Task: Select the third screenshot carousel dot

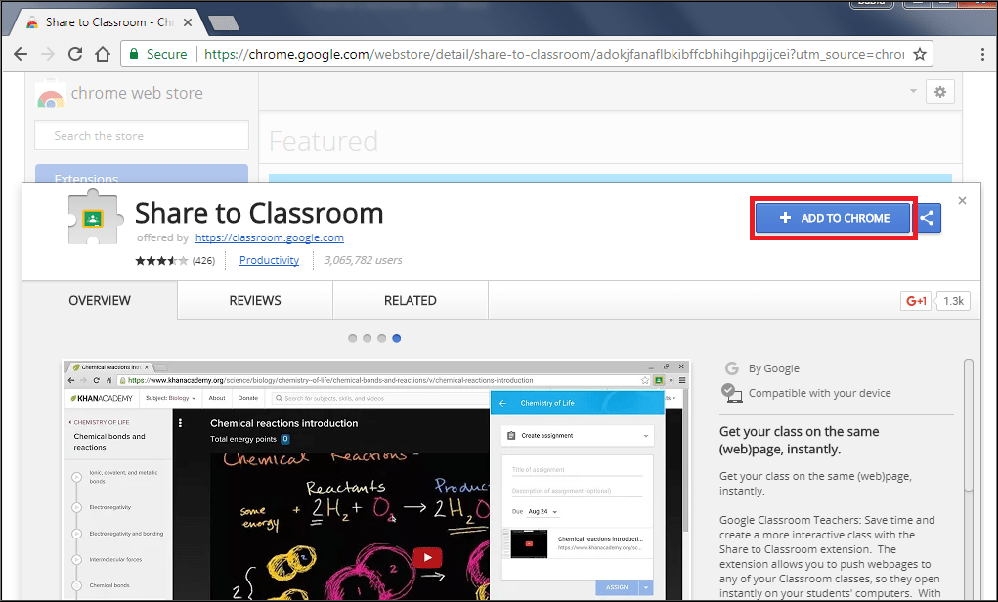Action: (x=382, y=338)
